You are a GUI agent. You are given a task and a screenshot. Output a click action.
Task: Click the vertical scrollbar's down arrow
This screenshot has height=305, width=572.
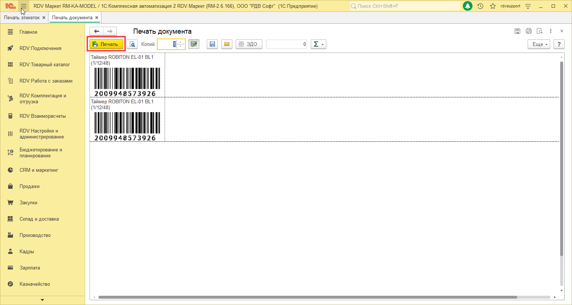click(x=562, y=291)
